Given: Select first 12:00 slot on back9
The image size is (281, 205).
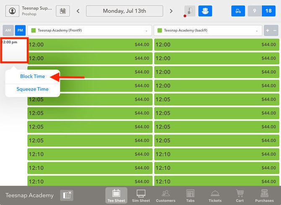Looking at the screenshot, I should [217, 44].
